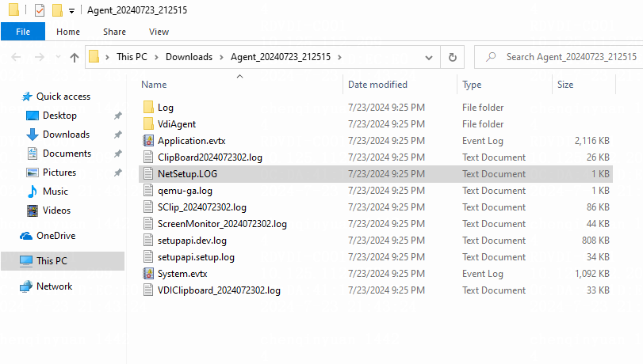
Task: Select the Log folder icon
Action: (148, 108)
